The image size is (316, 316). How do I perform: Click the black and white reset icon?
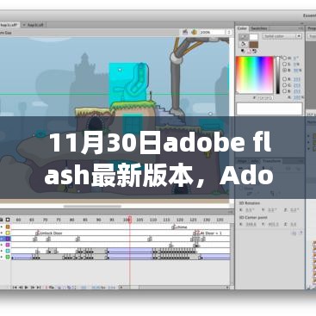pyautogui.click(x=243, y=52)
